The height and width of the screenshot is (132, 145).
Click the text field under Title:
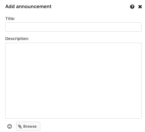[73, 27]
